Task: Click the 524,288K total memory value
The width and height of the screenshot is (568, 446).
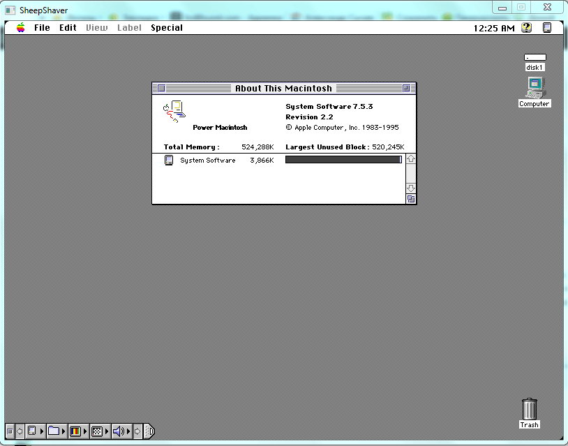Action: (257, 147)
